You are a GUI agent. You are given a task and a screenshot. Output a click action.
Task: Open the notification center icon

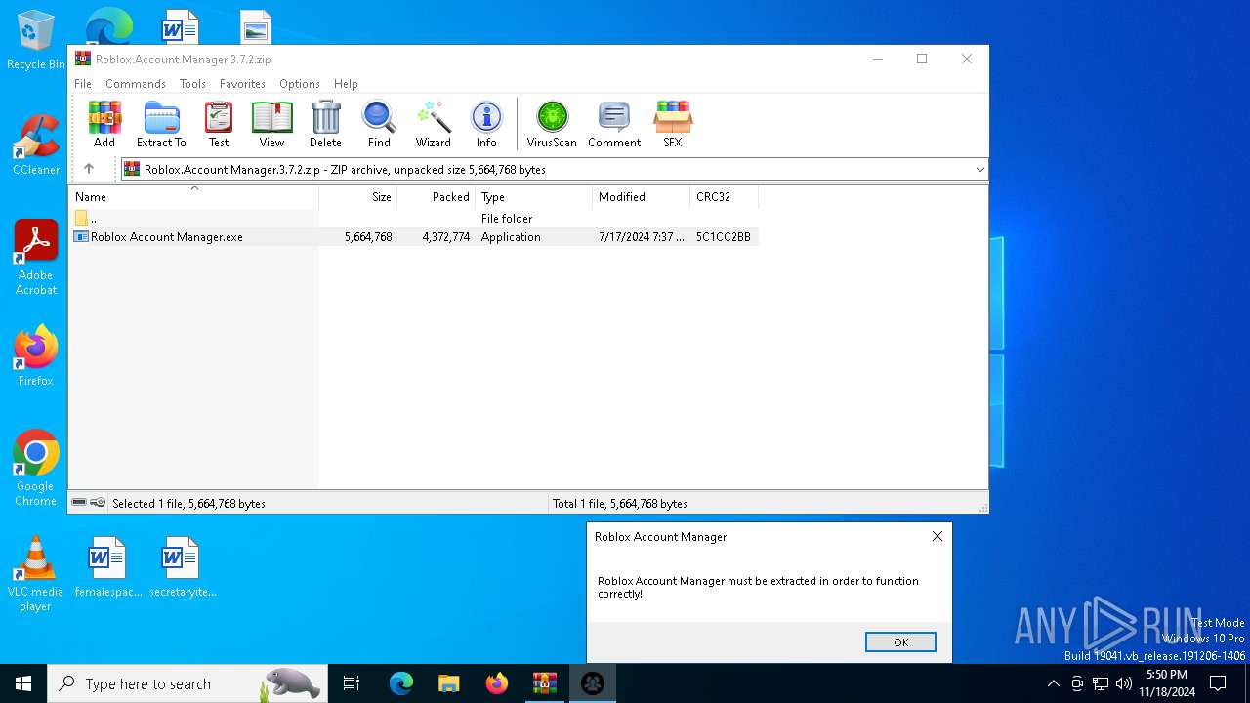(1218, 683)
